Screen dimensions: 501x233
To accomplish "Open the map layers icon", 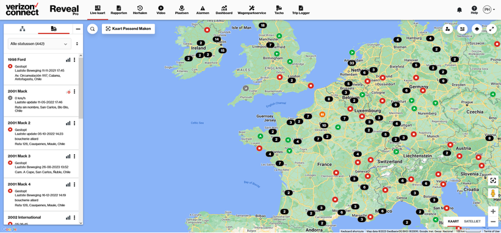I will pos(477,29).
